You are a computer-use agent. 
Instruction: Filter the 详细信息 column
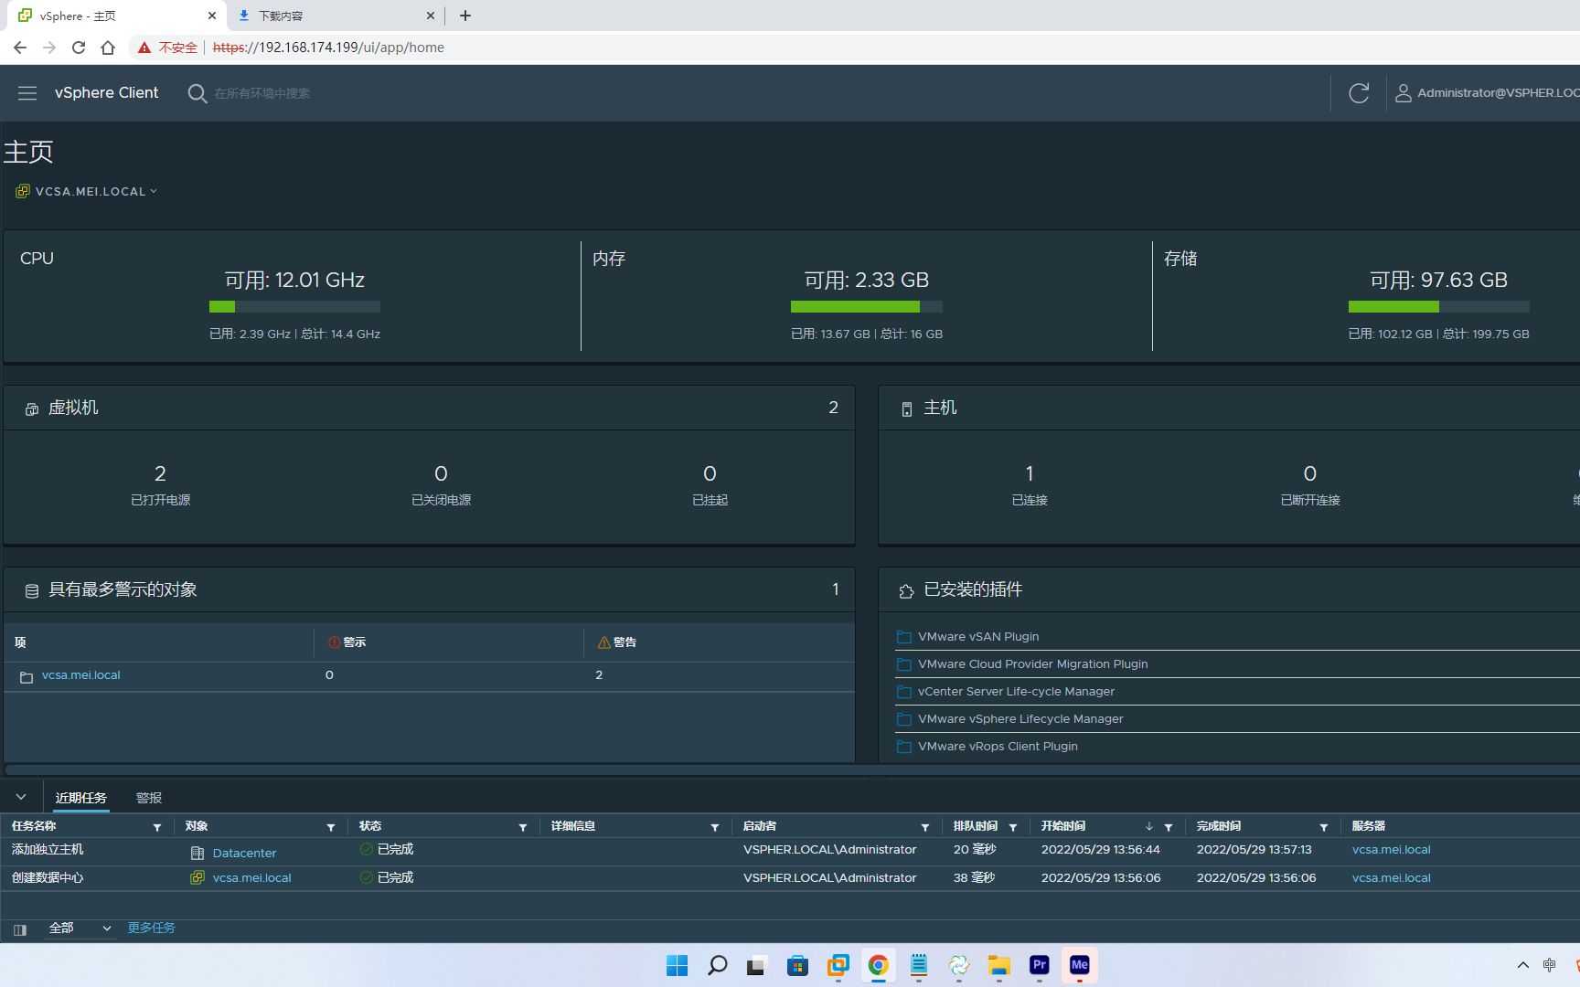click(x=715, y=827)
